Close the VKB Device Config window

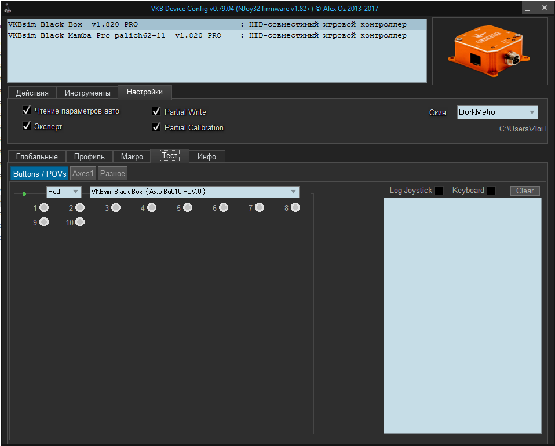pos(545,8)
